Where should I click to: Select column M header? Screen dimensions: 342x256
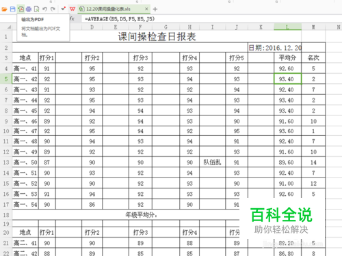coord(313,27)
